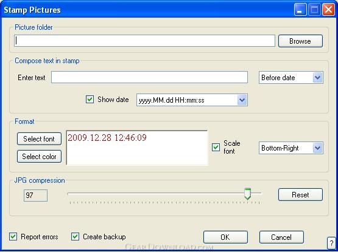Uncheck the Report errors option
The width and height of the screenshot is (338, 252).
13,237
